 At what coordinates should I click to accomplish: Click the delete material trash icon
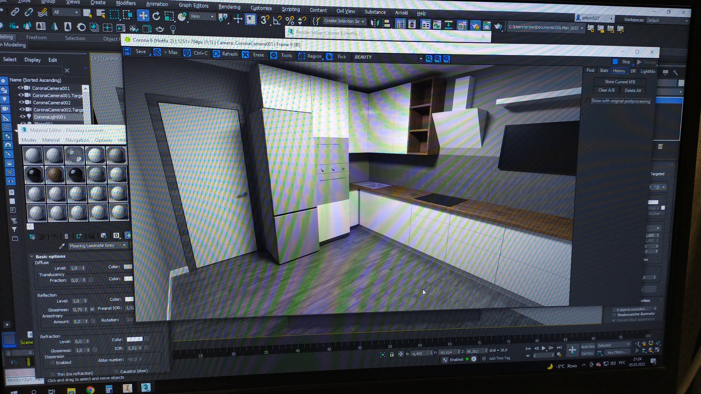(x=66, y=236)
